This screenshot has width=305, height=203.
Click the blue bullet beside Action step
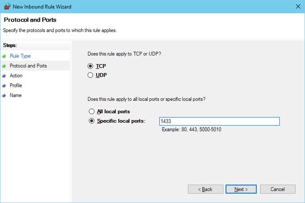[4, 76]
